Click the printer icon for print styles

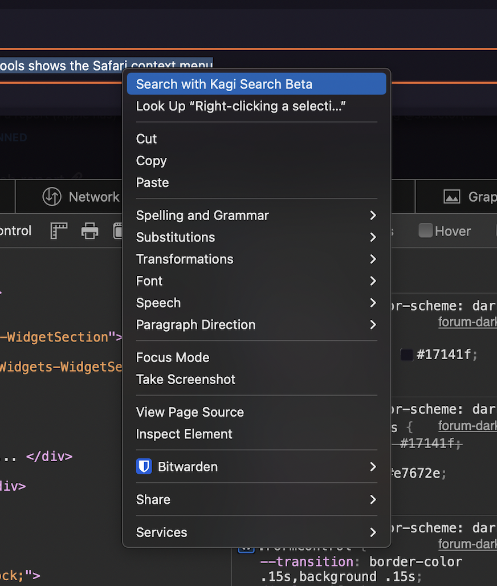[x=89, y=231]
